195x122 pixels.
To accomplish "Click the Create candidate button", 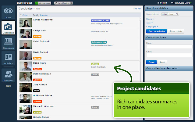I will [x=151, y=62].
